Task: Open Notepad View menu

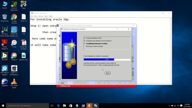Action: 46,16
